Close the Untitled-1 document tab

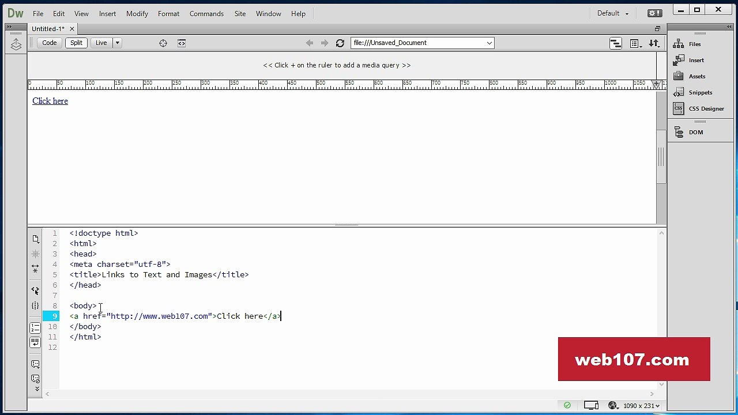72,29
